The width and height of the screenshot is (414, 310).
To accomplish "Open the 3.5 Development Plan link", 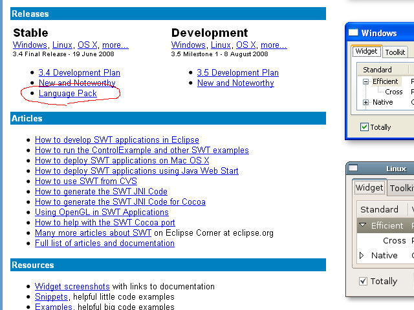I will click(x=237, y=72).
